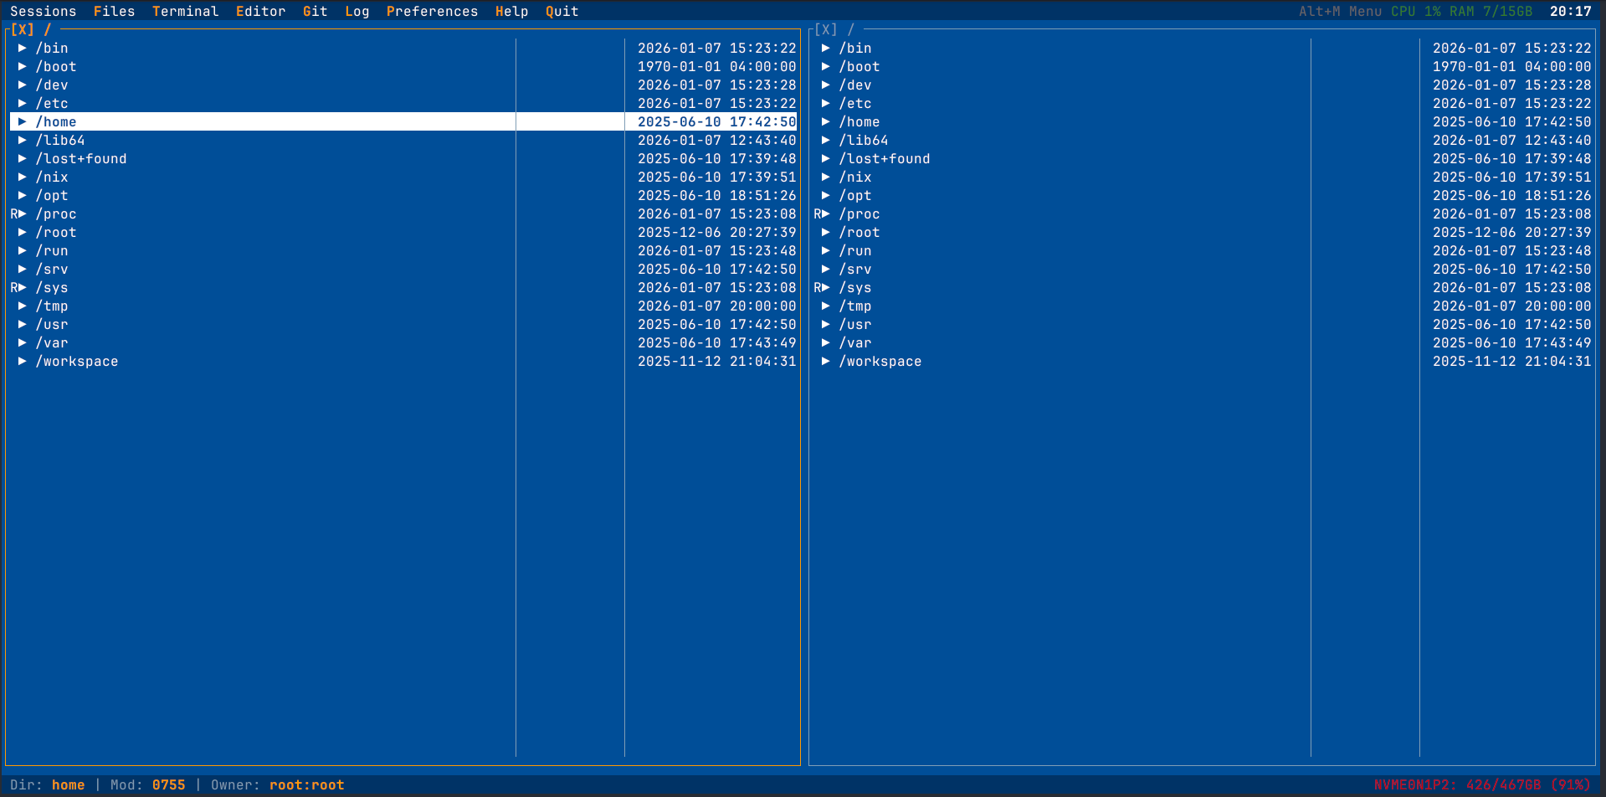1606x797 pixels.
Task: Select /root in the right panel
Action: (859, 232)
